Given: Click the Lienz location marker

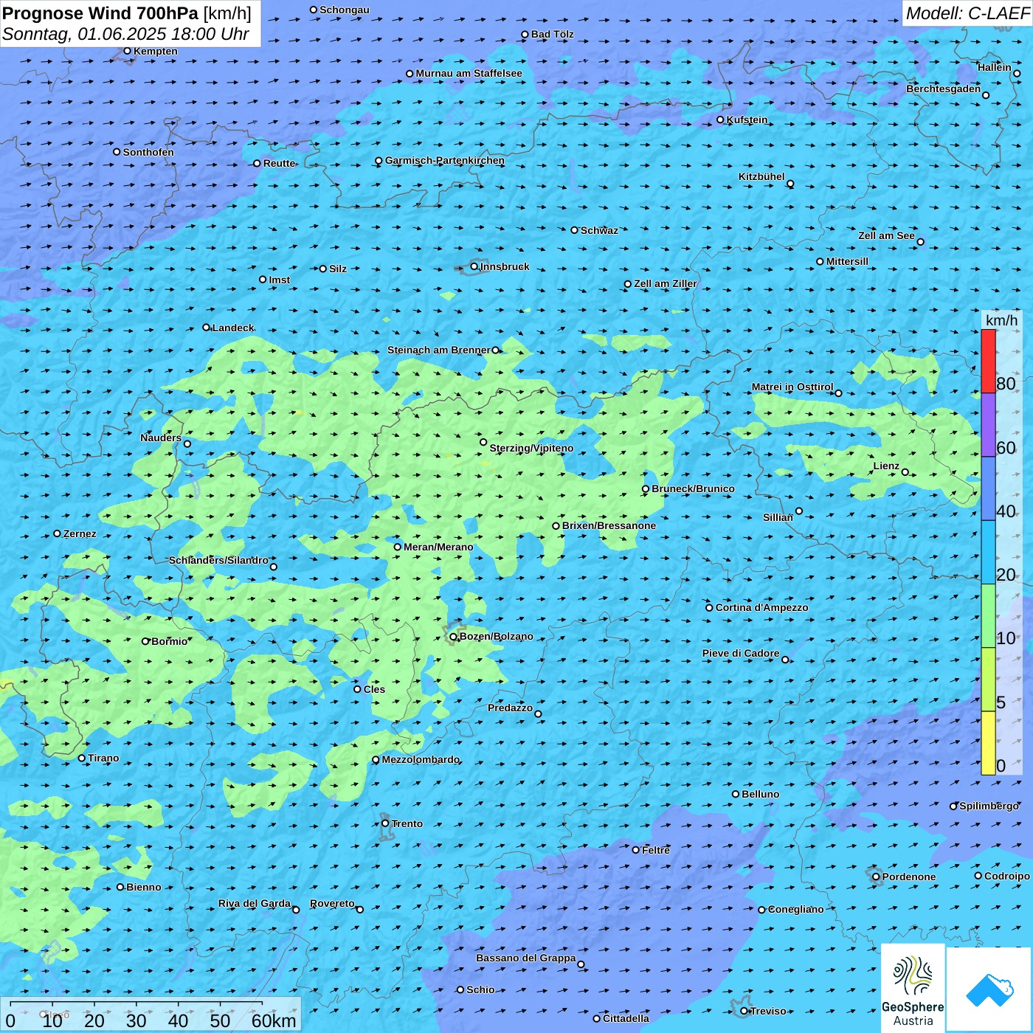Looking at the screenshot, I should [905, 472].
